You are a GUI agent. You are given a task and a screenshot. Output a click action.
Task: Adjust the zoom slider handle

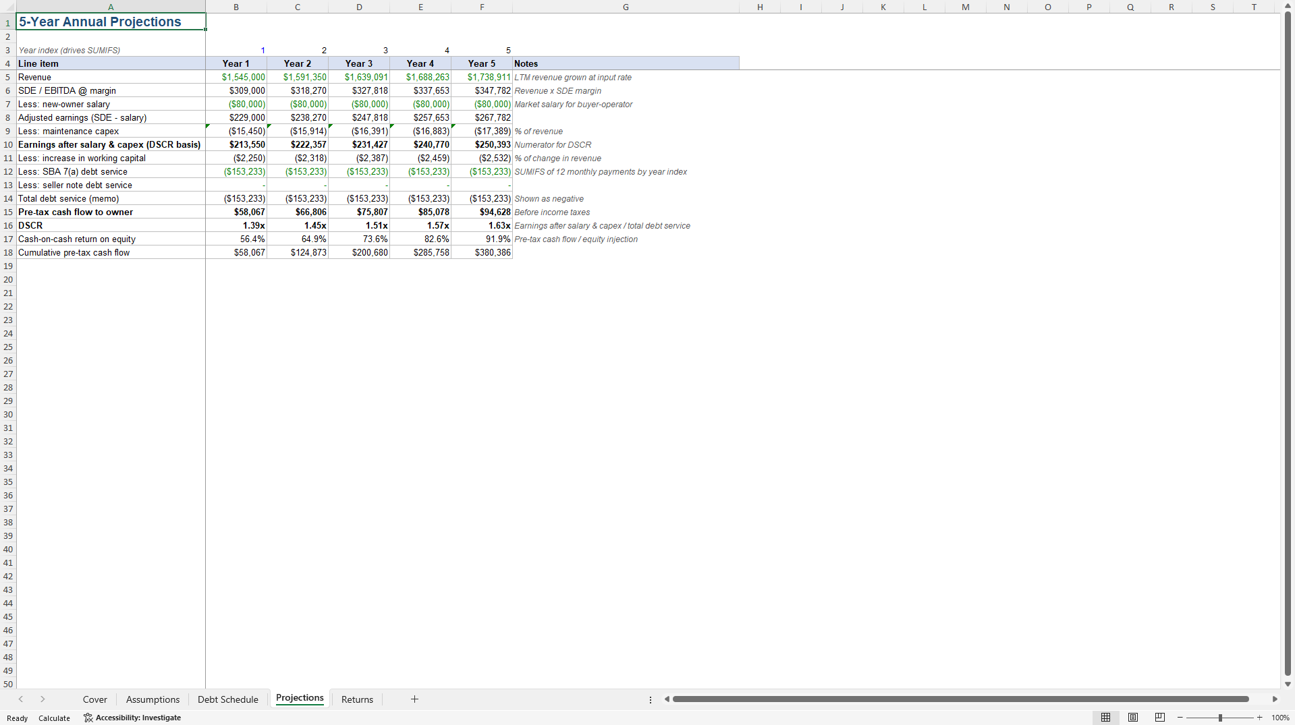click(1220, 718)
